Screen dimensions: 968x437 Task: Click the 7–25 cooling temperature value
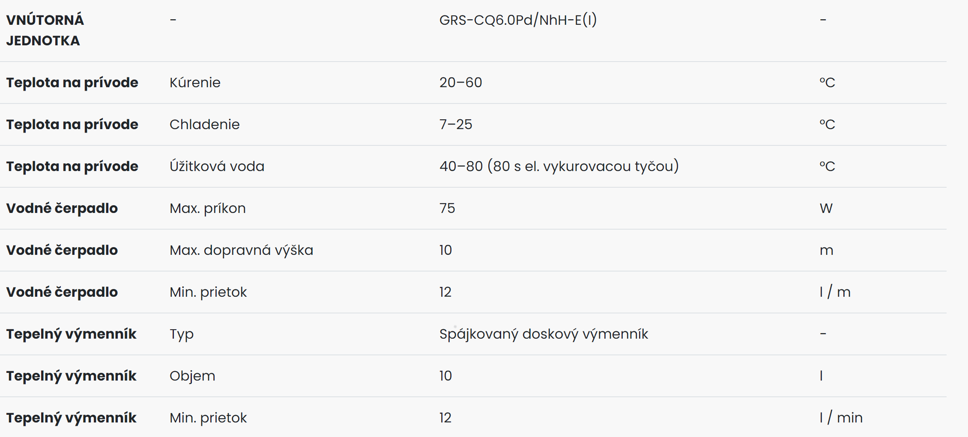coord(456,124)
